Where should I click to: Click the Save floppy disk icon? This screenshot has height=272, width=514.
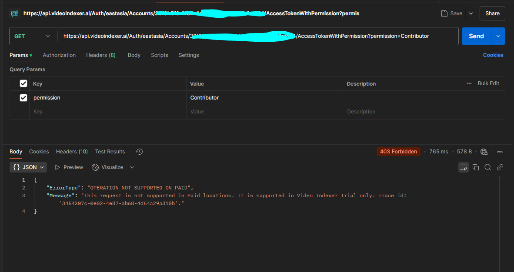point(444,13)
